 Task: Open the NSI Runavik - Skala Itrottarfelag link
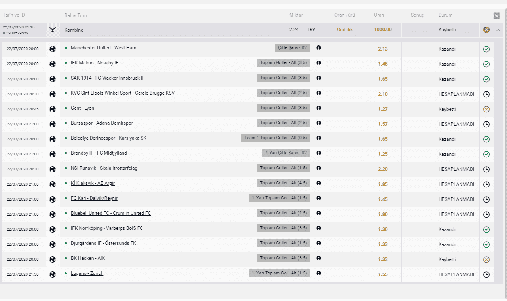click(104, 168)
